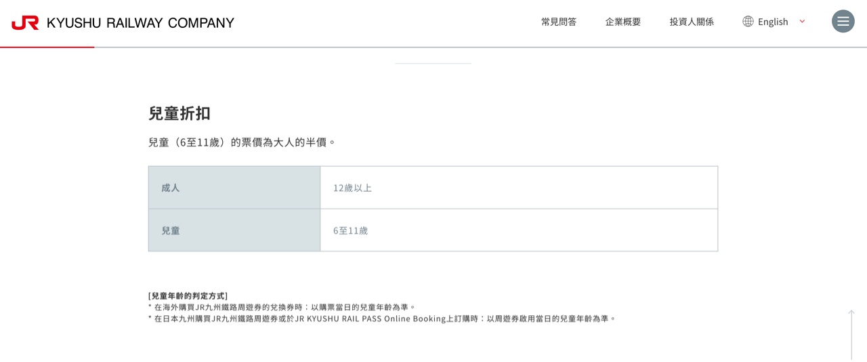This screenshot has height=362, width=867.
Task: Click the 成人 table header cell
Action: pyautogui.click(x=234, y=188)
